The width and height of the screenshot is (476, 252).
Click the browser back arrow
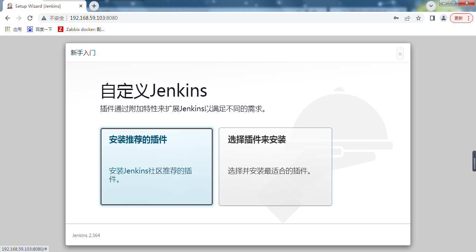8,18
